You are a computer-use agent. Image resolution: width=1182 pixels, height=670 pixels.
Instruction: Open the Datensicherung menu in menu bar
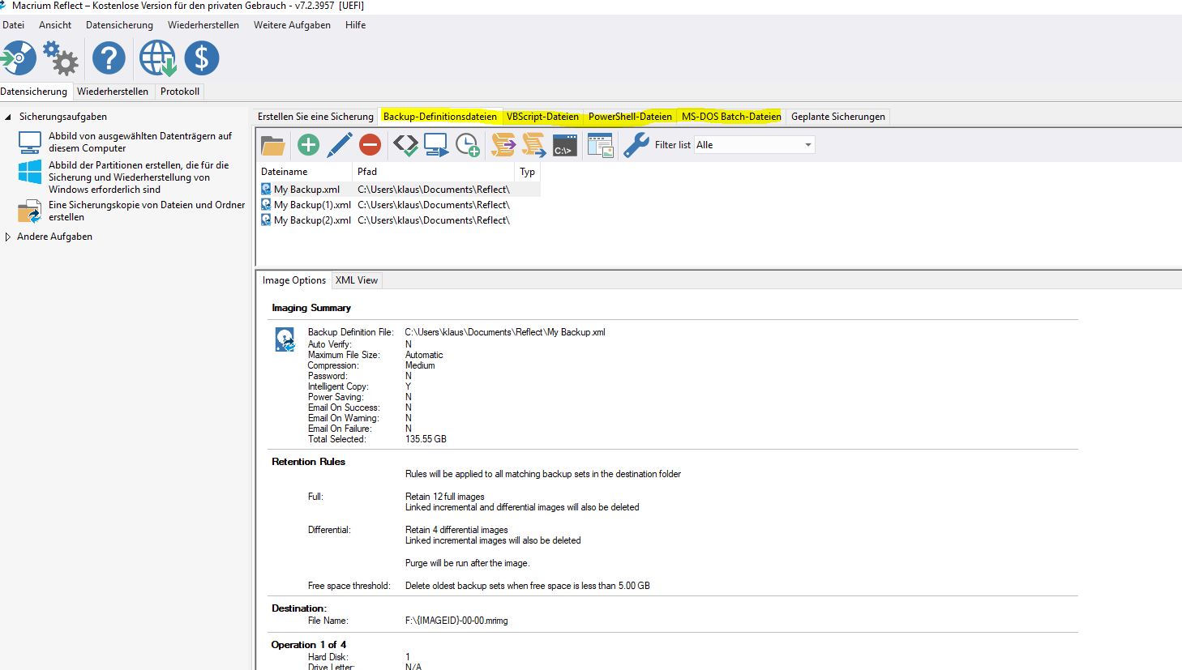pyautogui.click(x=119, y=25)
